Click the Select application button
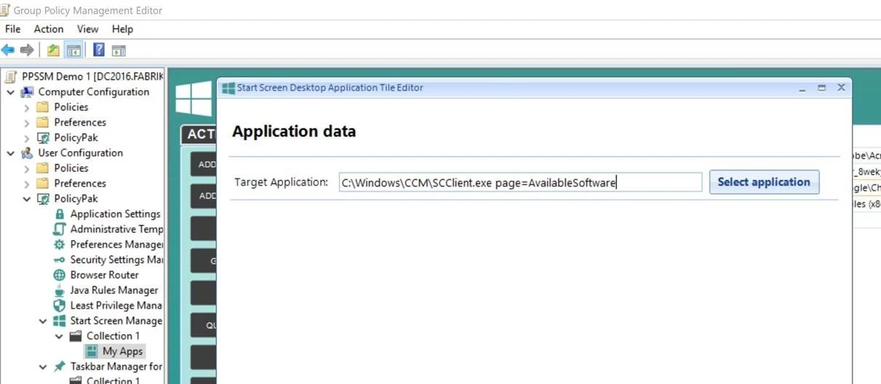This screenshot has height=384, width=881. point(764,182)
